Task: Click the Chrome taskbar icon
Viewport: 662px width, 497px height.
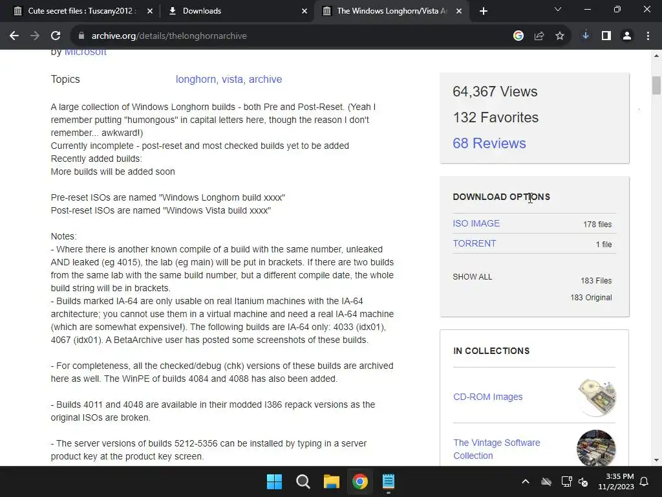Action: (x=360, y=481)
